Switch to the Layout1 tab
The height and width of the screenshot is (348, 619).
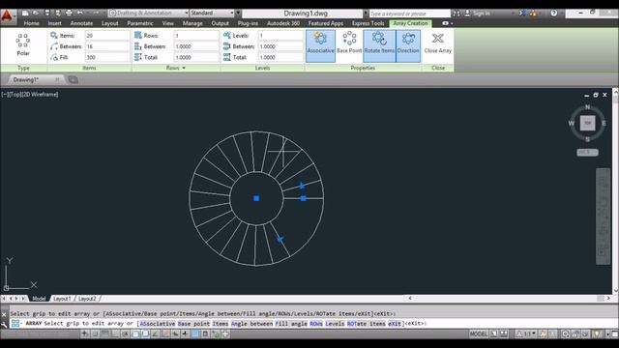[62, 299]
